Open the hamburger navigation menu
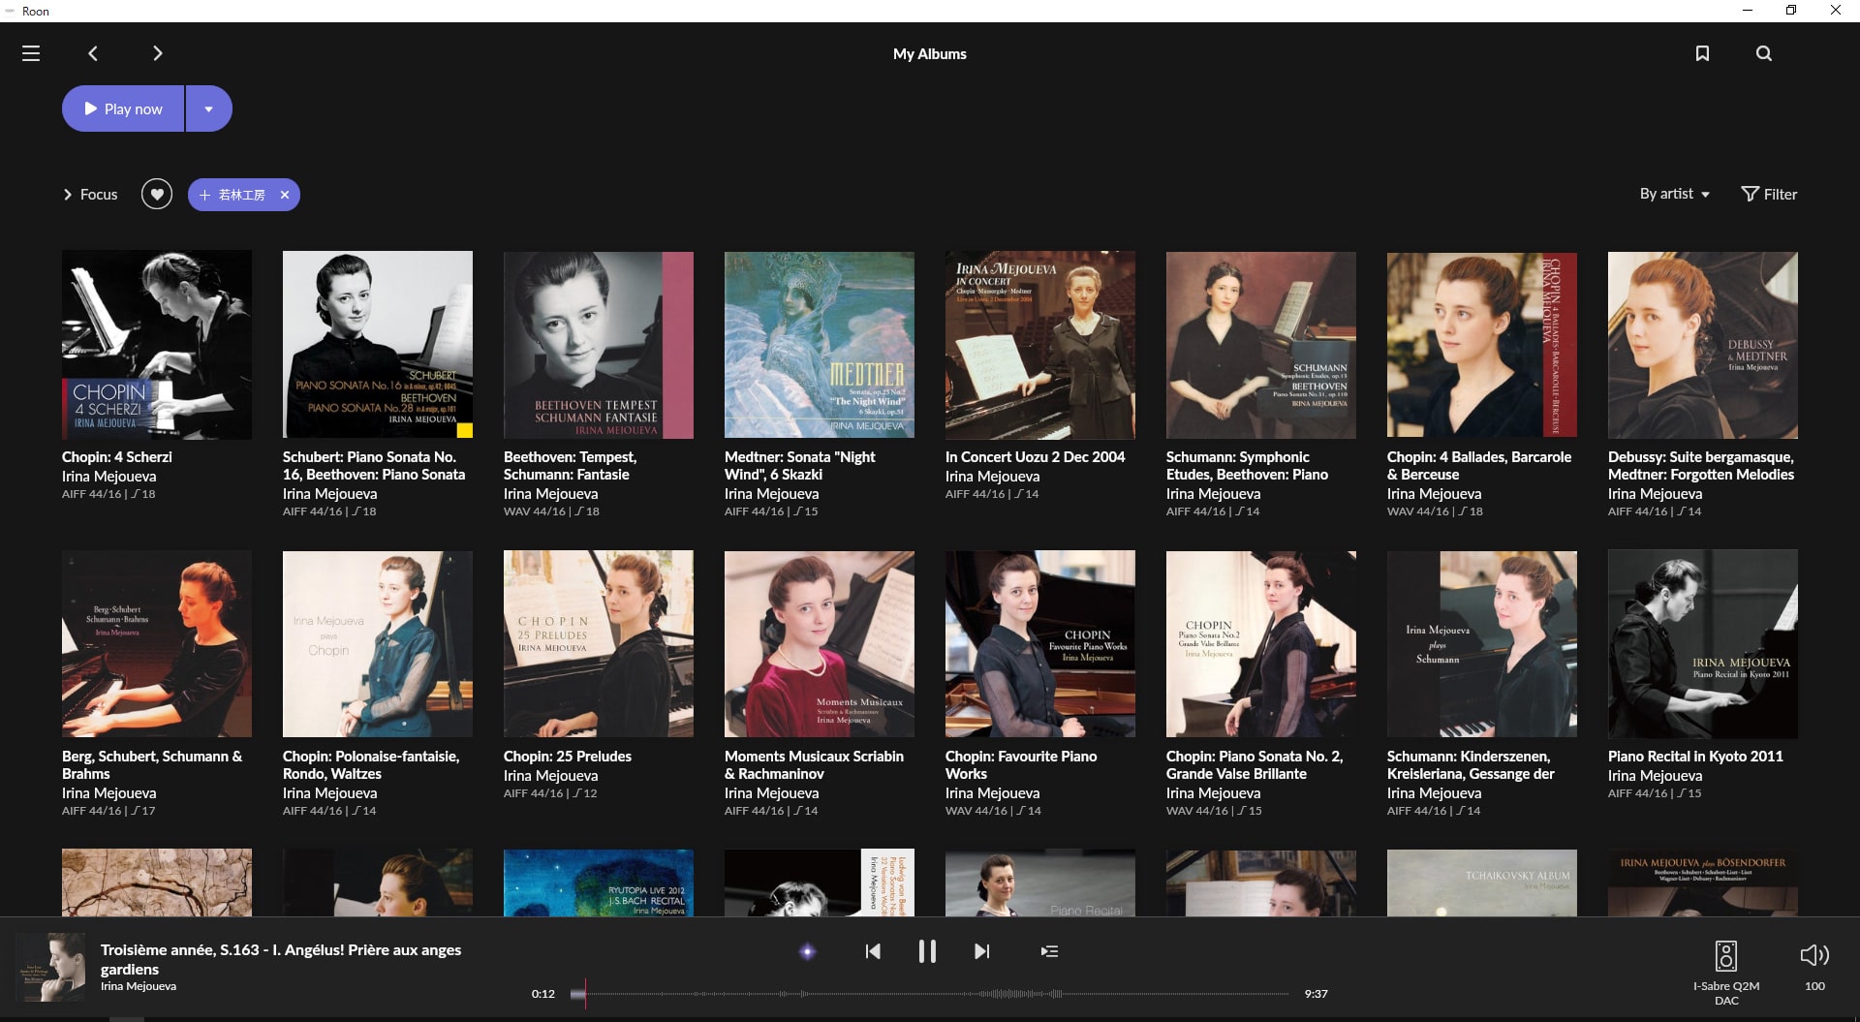The height and width of the screenshot is (1022, 1860). (31, 53)
